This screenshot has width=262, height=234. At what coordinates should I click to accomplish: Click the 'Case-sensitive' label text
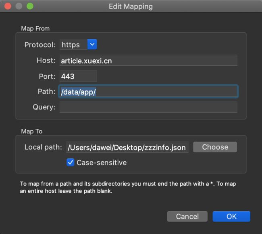click(102, 163)
